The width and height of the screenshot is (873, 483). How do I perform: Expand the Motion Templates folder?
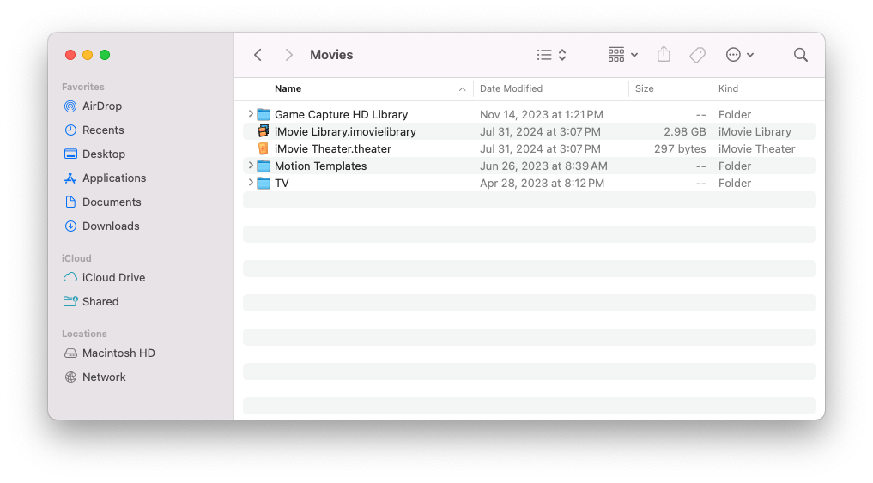tap(251, 166)
